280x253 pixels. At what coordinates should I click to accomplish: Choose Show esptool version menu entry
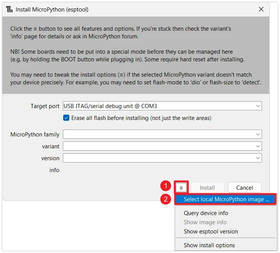click(211, 232)
